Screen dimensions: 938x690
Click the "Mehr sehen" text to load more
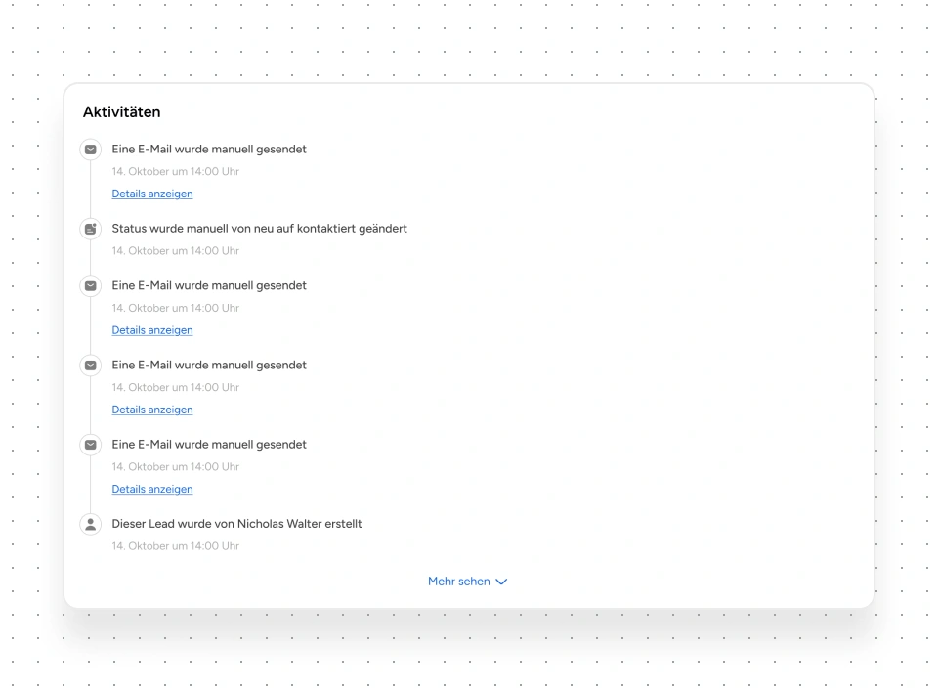pos(458,582)
